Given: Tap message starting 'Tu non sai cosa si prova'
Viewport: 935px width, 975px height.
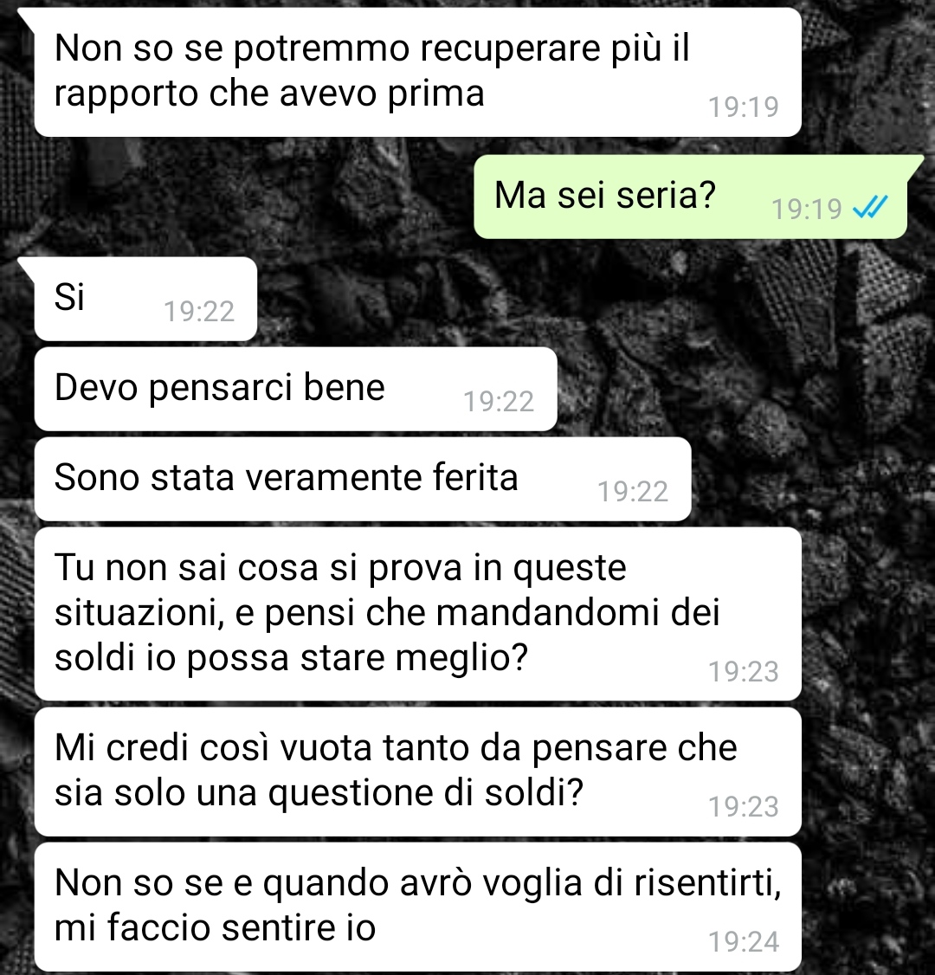Looking at the screenshot, I should [418, 614].
